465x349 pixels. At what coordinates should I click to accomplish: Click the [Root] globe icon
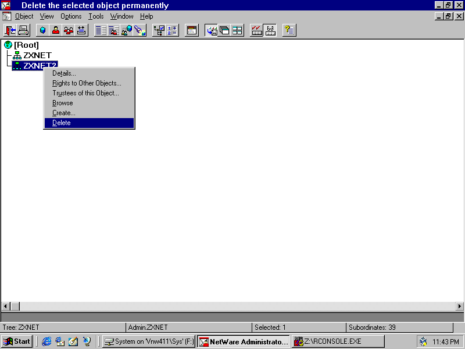click(x=8, y=45)
